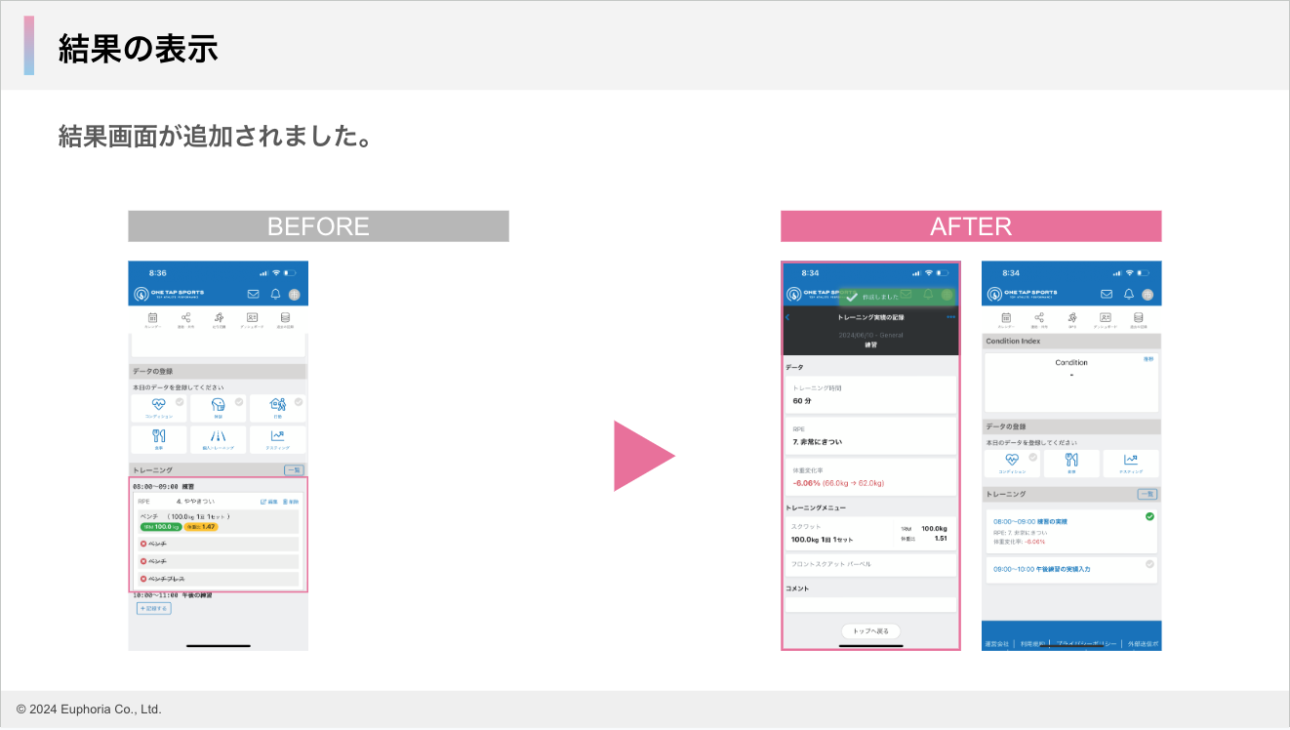Click the yellow 体重比 1.47 badge

pyautogui.click(x=201, y=527)
